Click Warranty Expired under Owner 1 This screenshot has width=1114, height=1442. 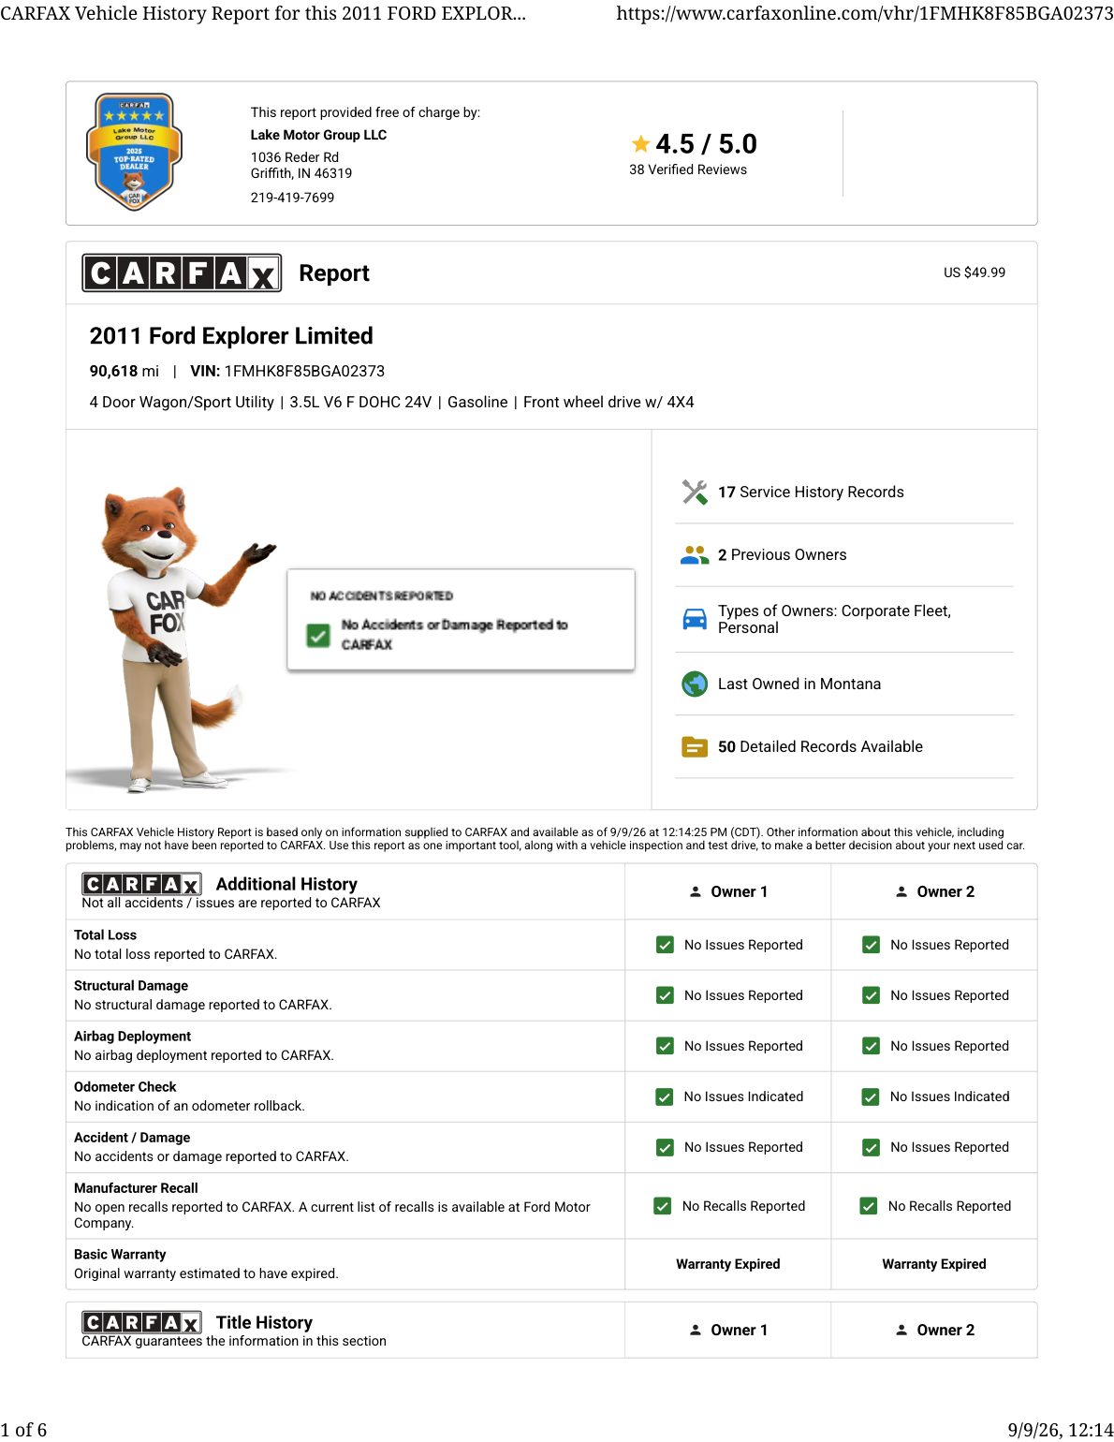pos(728,1264)
